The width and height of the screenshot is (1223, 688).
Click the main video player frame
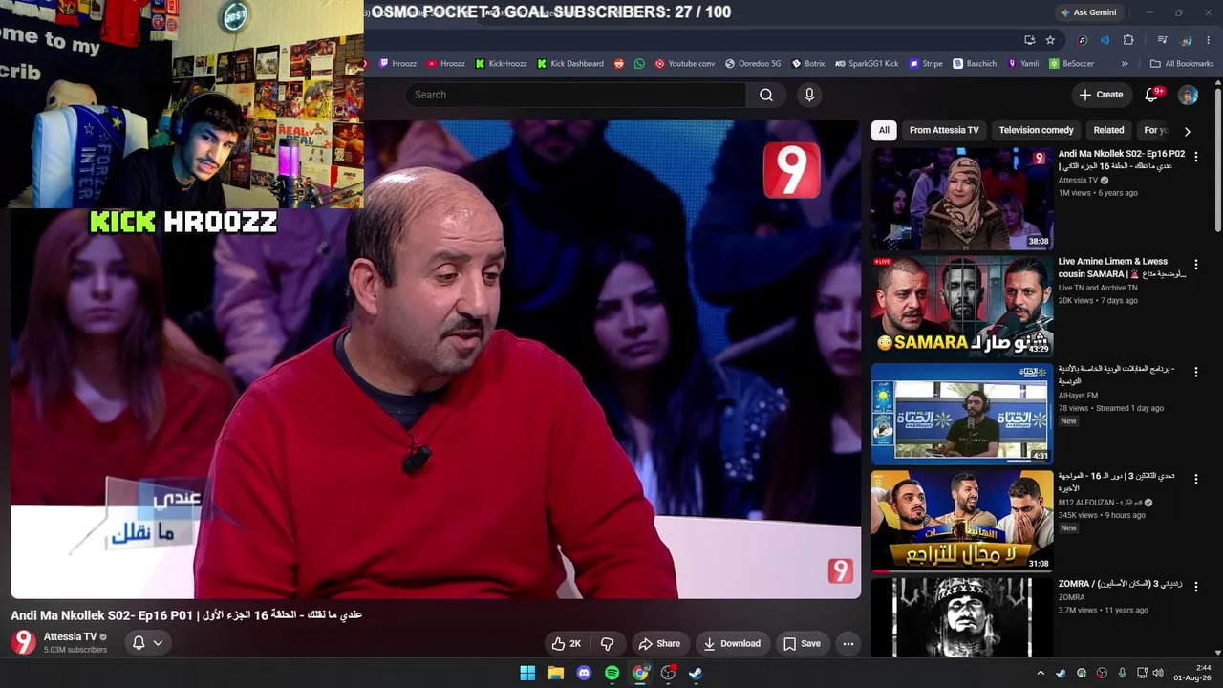(x=436, y=359)
